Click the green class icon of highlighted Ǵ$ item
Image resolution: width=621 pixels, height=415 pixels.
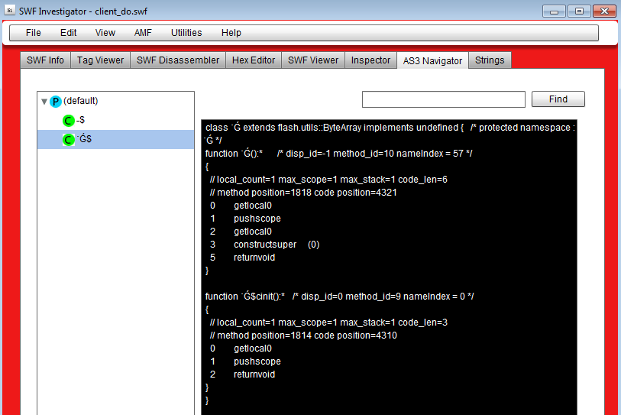[x=69, y=140]
